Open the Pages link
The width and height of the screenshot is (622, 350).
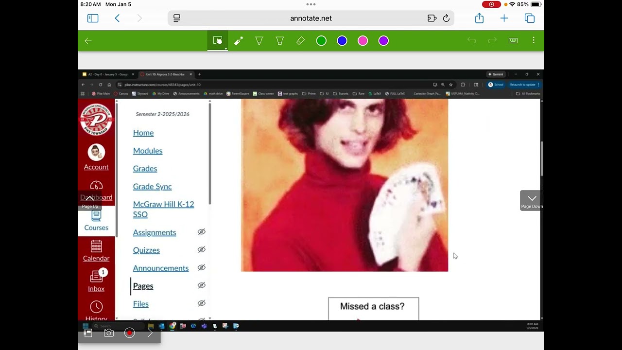click(x=143, y=286)
